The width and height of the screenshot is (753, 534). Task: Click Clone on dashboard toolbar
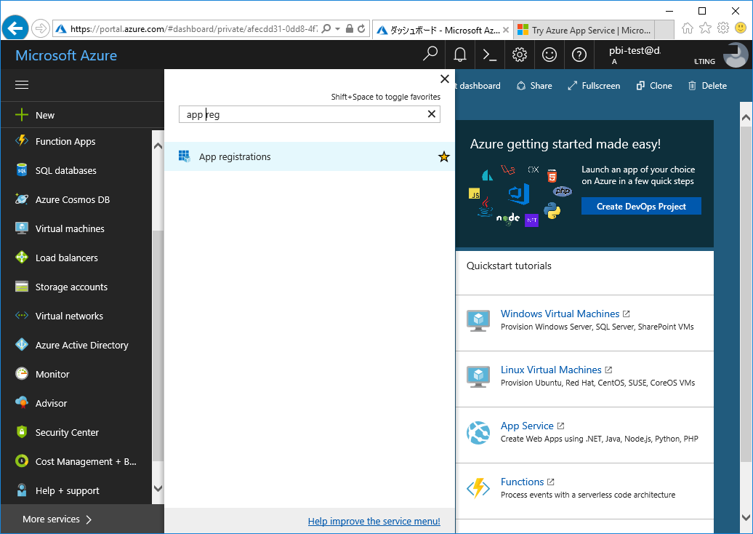pyautogui.click(x=654, y=86)
